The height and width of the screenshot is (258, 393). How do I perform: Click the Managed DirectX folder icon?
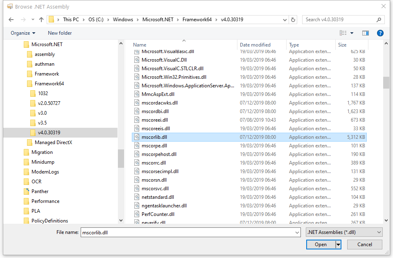tap(29, 142)
